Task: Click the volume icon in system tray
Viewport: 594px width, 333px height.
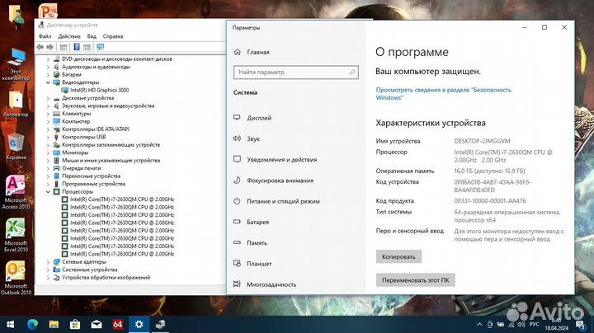Action: (521, 324)
